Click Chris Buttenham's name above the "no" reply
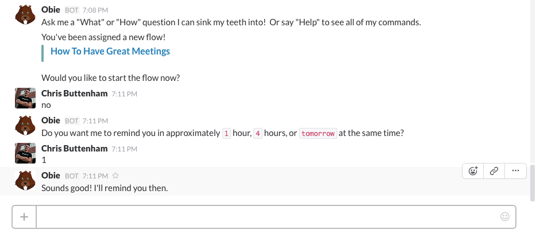This screenshot has width=536, height=241. click(x=75, y=93)
